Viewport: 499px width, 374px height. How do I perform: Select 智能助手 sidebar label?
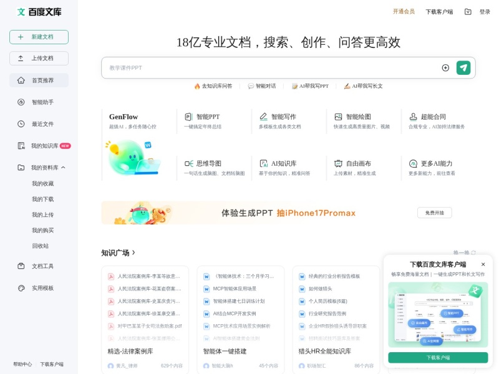(x=42, y=102)
